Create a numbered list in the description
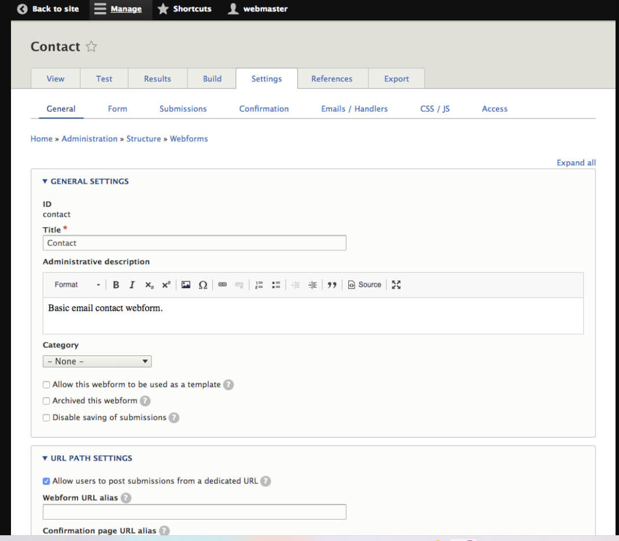 (258, 284)
